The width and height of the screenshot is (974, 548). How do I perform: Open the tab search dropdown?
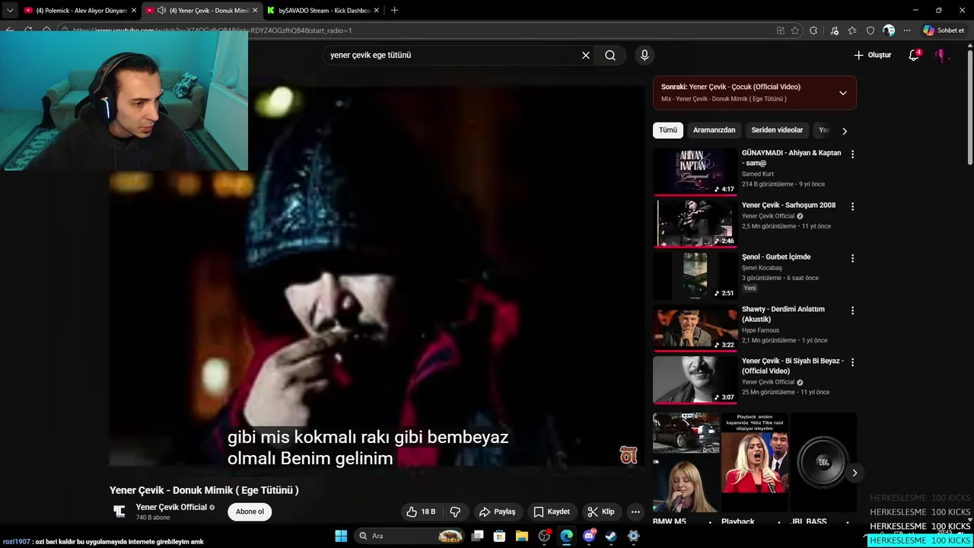tap(9, 11)
